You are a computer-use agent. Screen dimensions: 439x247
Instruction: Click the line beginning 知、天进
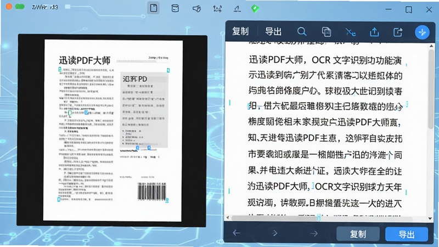(325, 138)
